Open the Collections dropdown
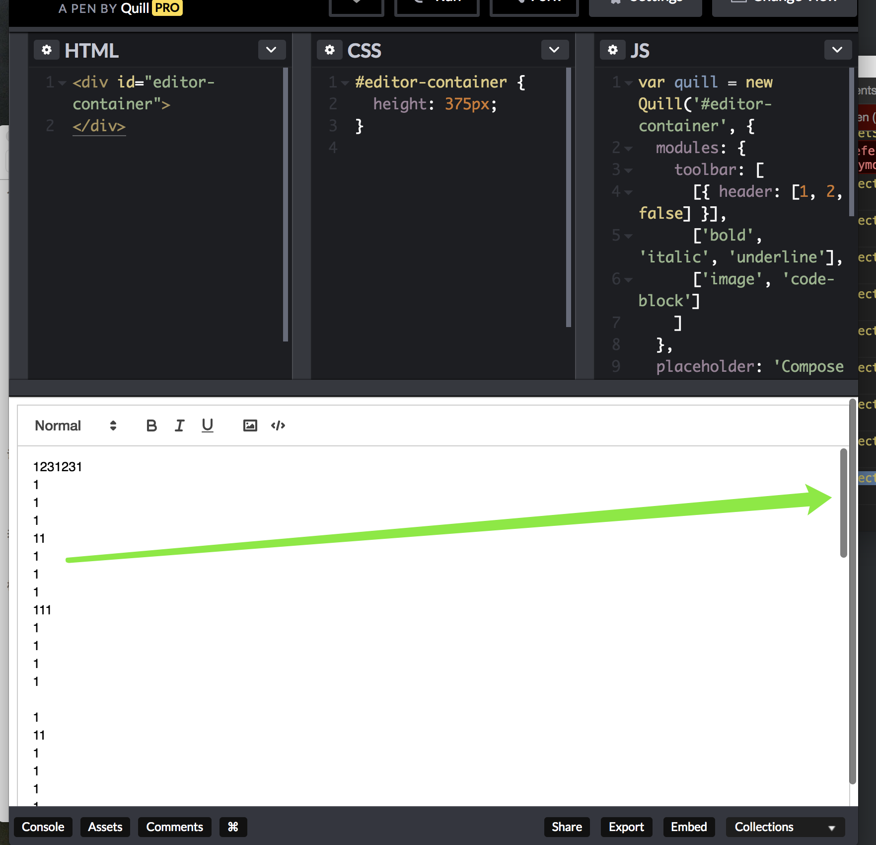876x845 pixels. pyautogui.click(x=784, y=827)
